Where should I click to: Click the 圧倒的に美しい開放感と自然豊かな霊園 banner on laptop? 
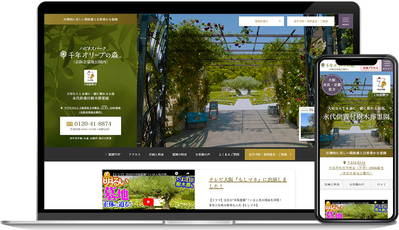(91, 19)
